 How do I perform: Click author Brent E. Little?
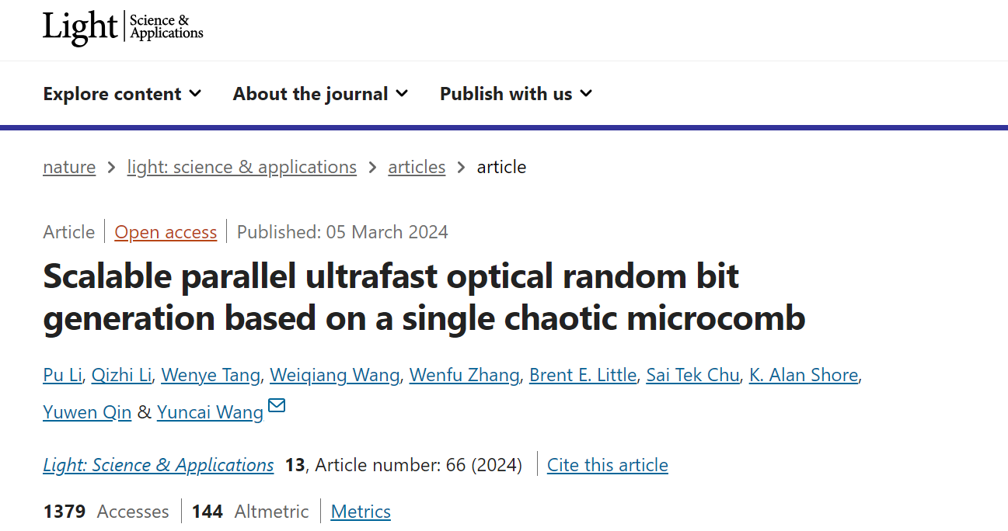tap(583, 375)
